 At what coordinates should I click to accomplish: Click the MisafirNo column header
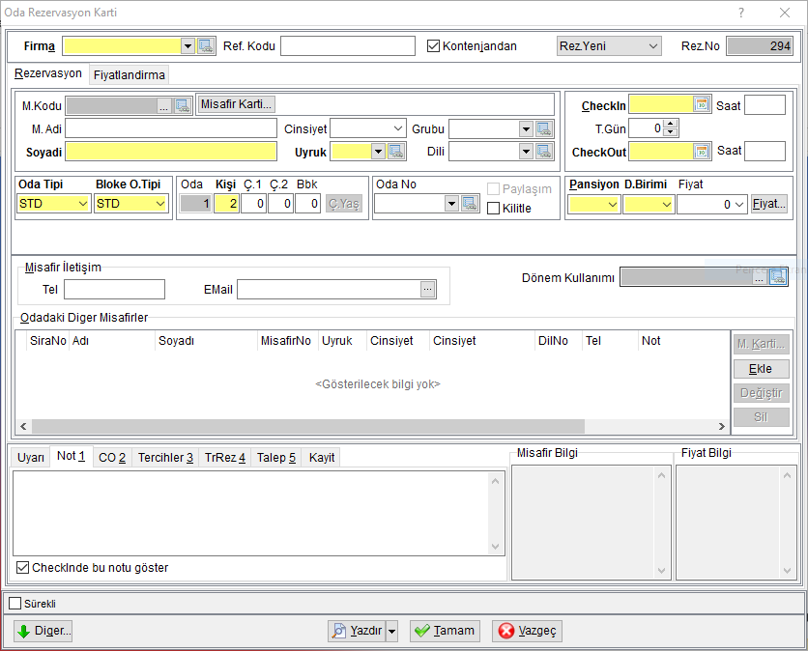(286, 341)
